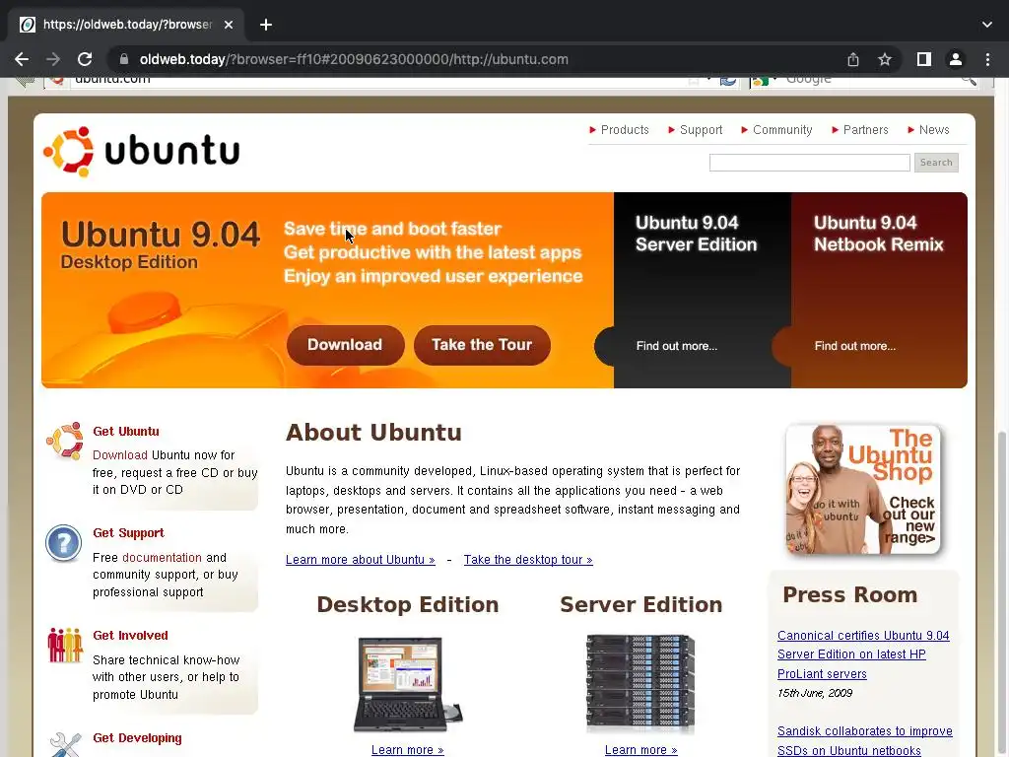1009x757 pixels.
Task: Open the side panel icon
Action: [x=924, y=59]
